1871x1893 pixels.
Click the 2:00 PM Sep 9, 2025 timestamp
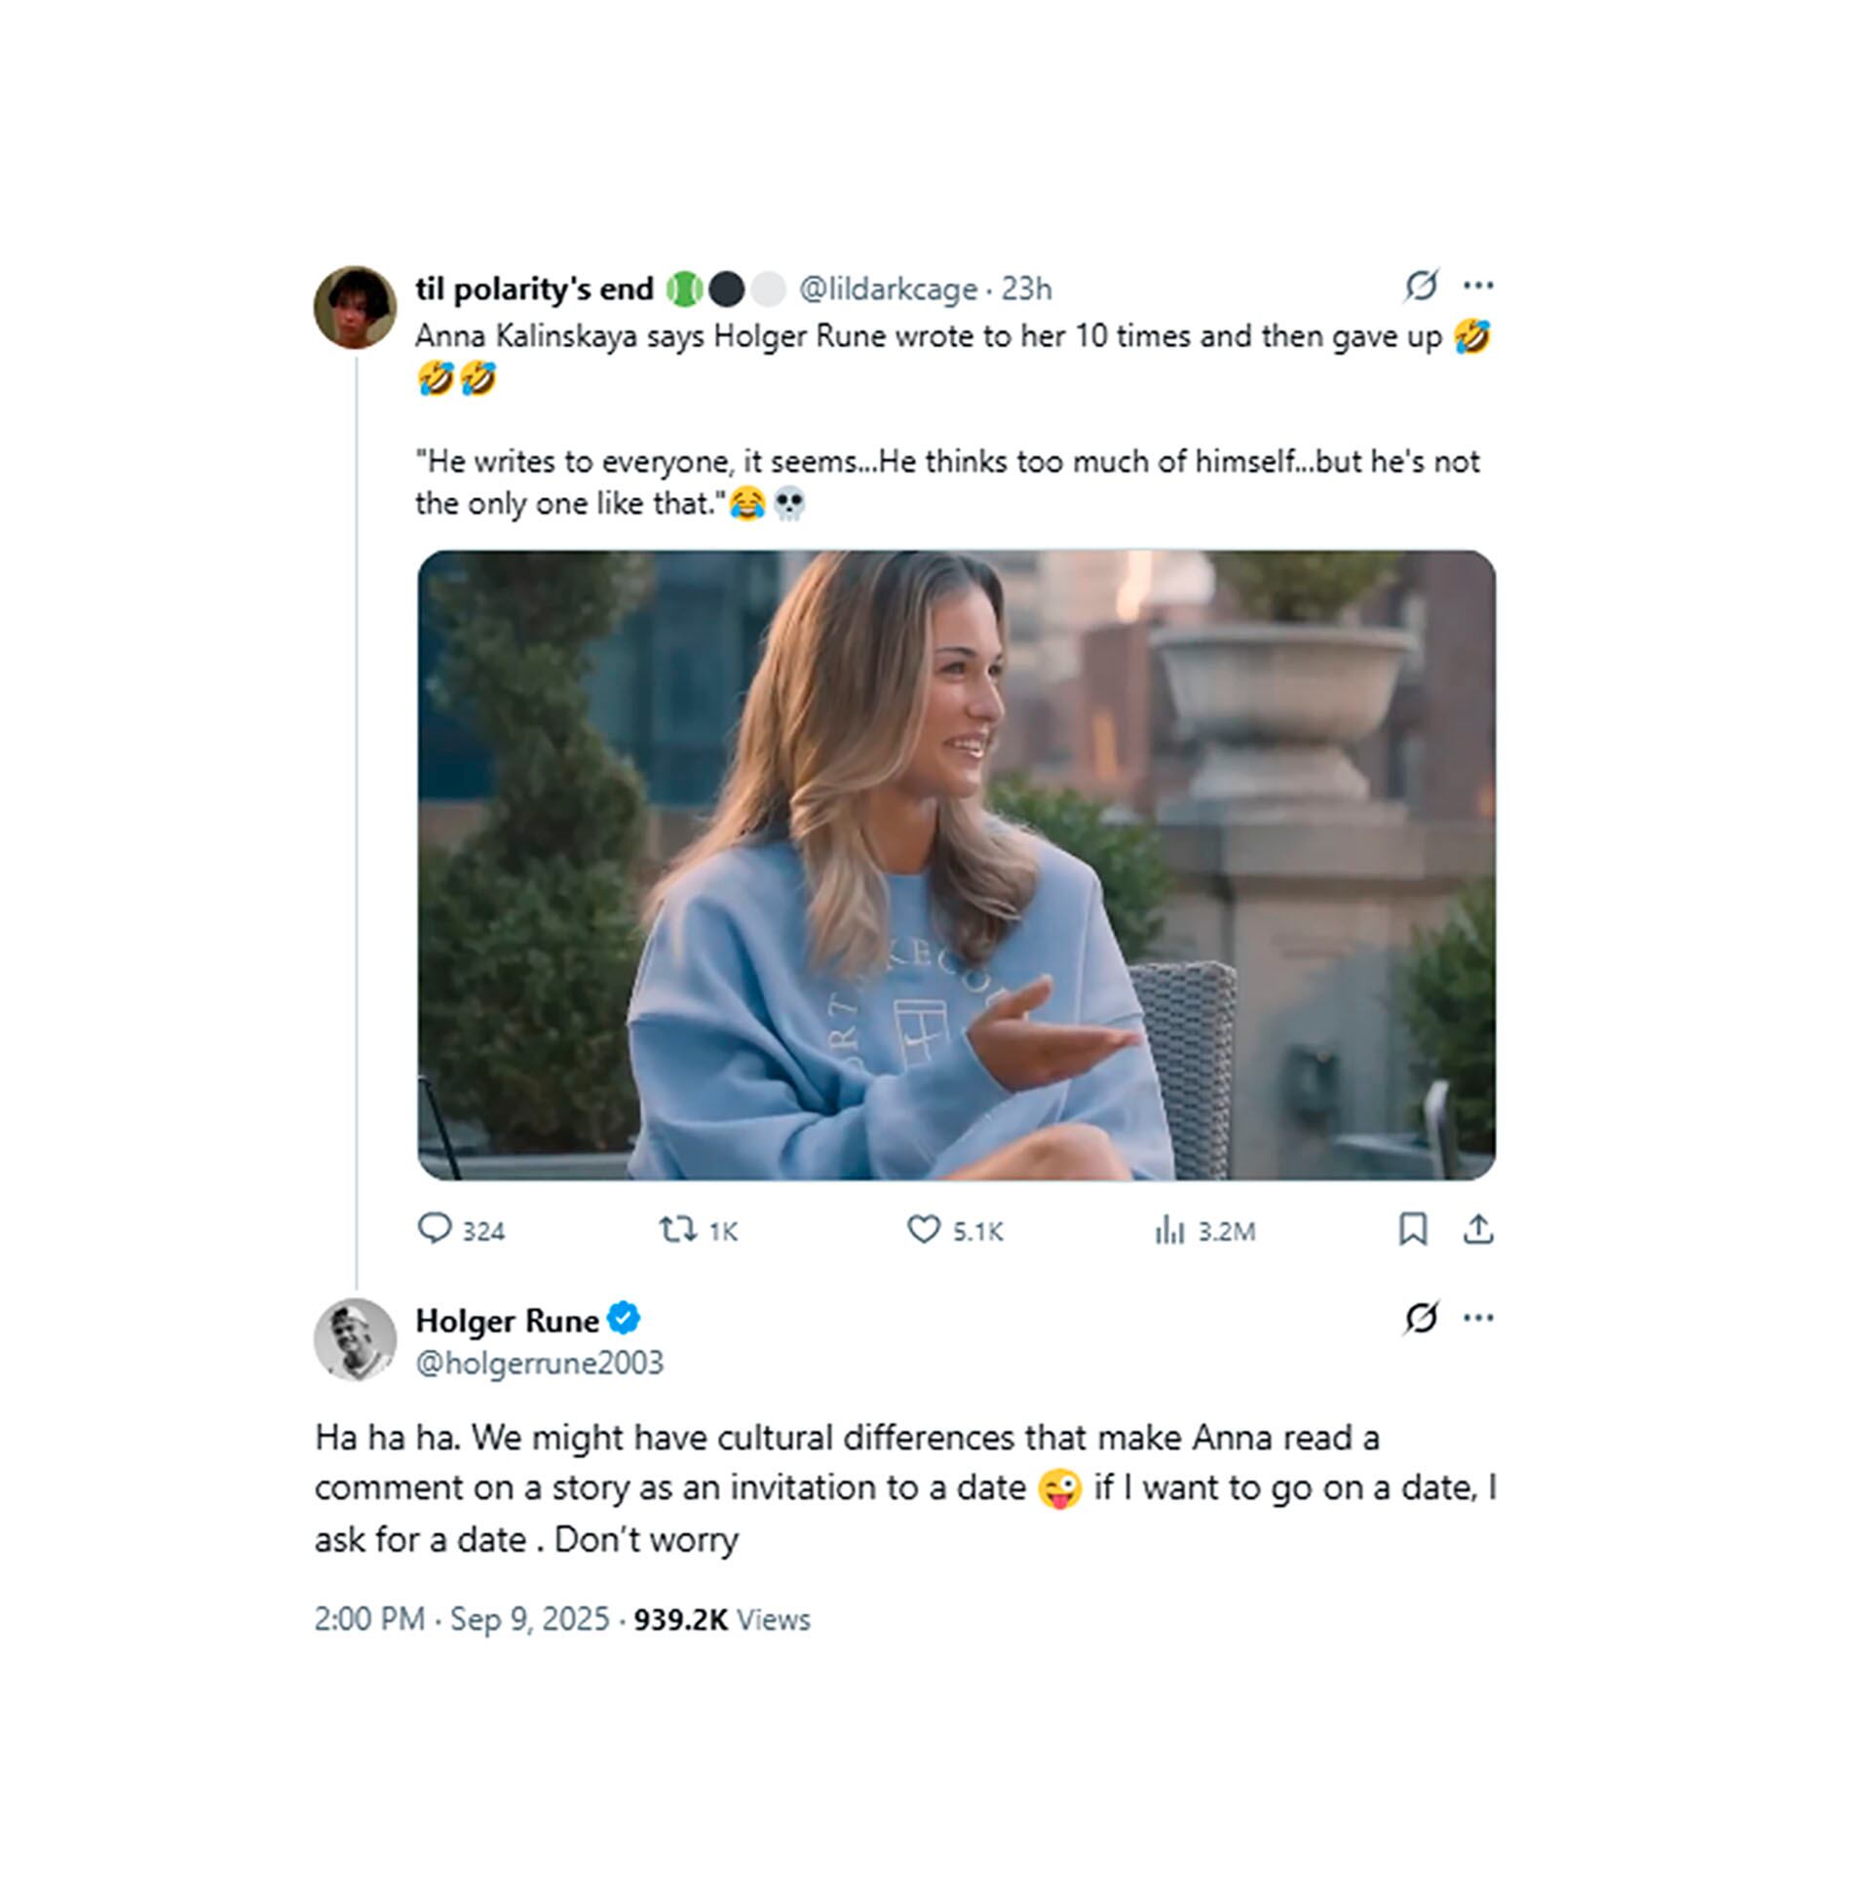coord(461,1620)
